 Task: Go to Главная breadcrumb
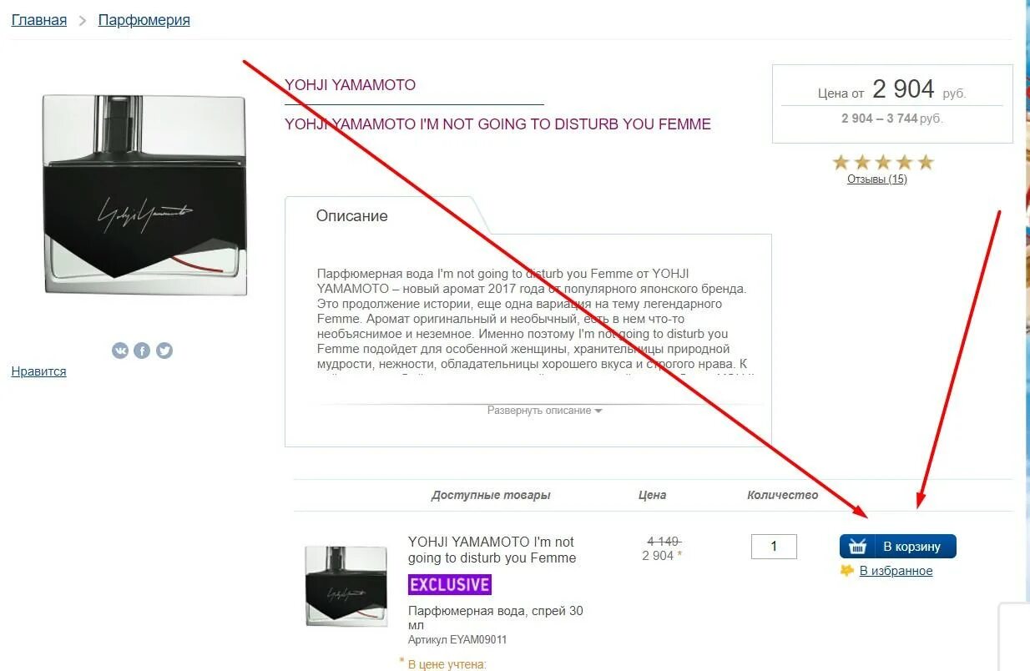click(39, 20)
